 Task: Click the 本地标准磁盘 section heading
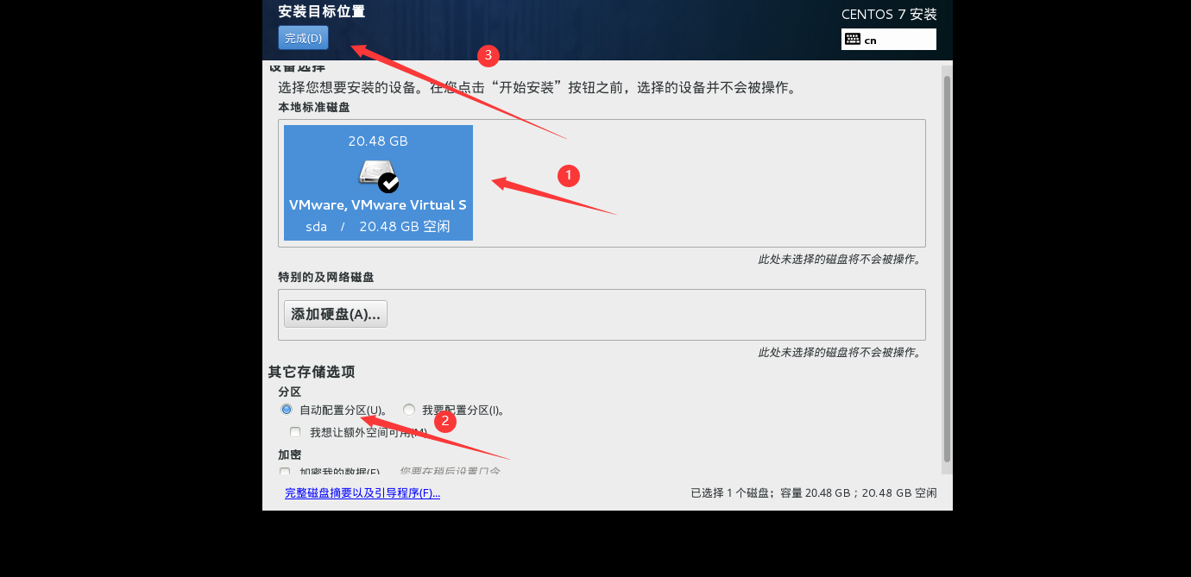click(314, 107)
